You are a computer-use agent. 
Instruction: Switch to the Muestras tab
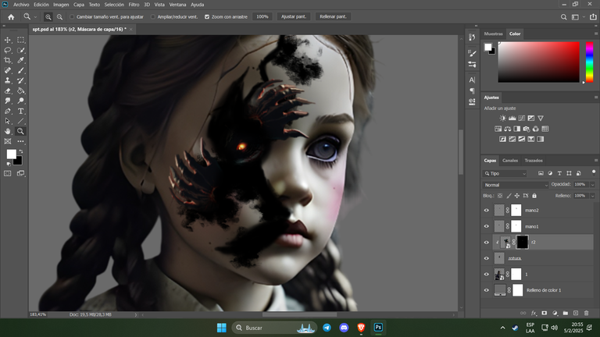pyautogui.click(x=493, y=34)
